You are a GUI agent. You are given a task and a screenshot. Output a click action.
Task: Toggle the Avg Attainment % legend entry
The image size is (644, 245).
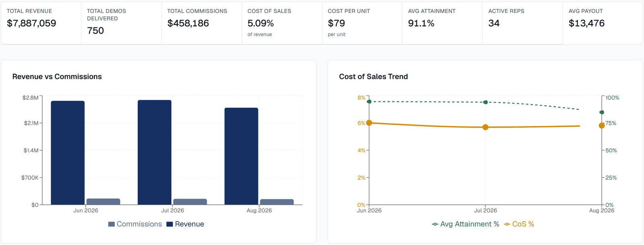pos(465,224)
